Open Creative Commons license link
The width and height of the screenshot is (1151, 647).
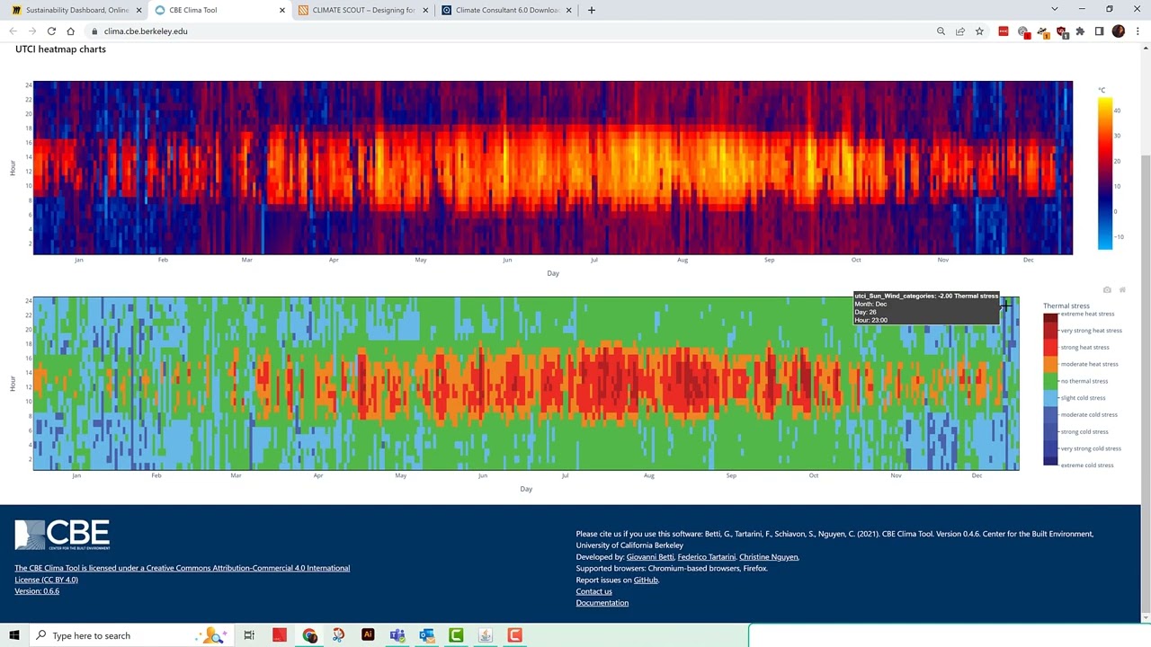coord(182,573)
